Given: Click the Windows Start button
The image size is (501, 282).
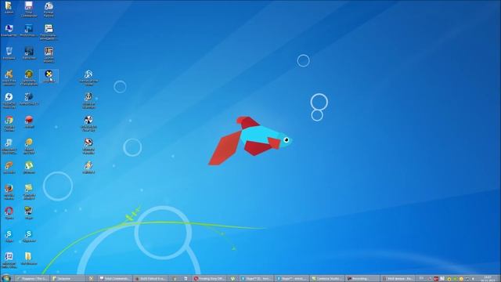Looking at the screenshot, I should (6, 278).
